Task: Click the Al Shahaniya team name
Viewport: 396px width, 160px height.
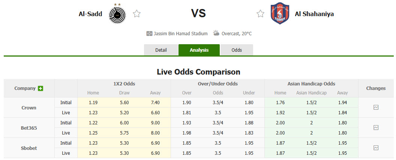Action: (x=314, y=14)
